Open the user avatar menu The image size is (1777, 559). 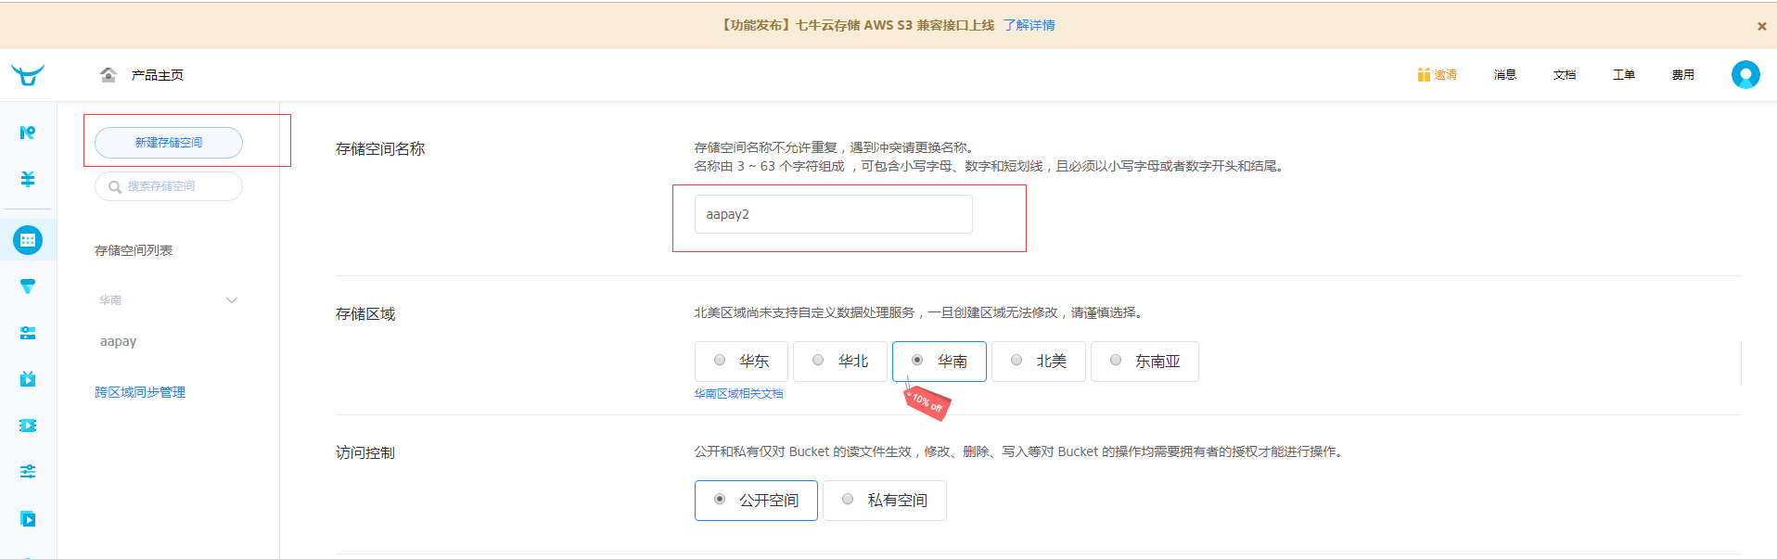[1745, 75]
